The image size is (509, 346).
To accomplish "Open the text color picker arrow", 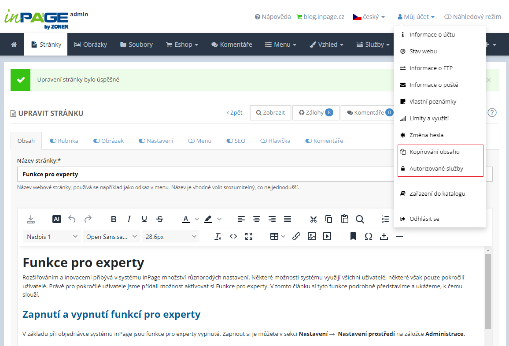I will coord(197,220).
